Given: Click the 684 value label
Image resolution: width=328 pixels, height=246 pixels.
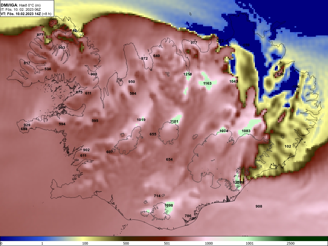Looking at the screenshot, I should 24,129.
